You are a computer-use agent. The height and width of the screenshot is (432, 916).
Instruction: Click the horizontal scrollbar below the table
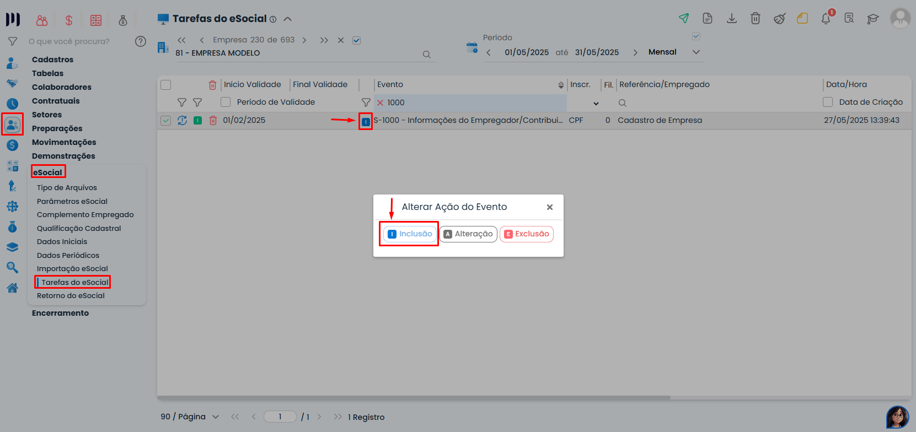(414, 397)
